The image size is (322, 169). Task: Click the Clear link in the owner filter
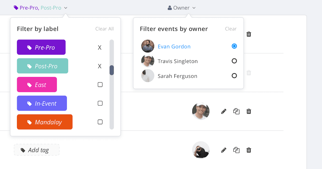231,29
